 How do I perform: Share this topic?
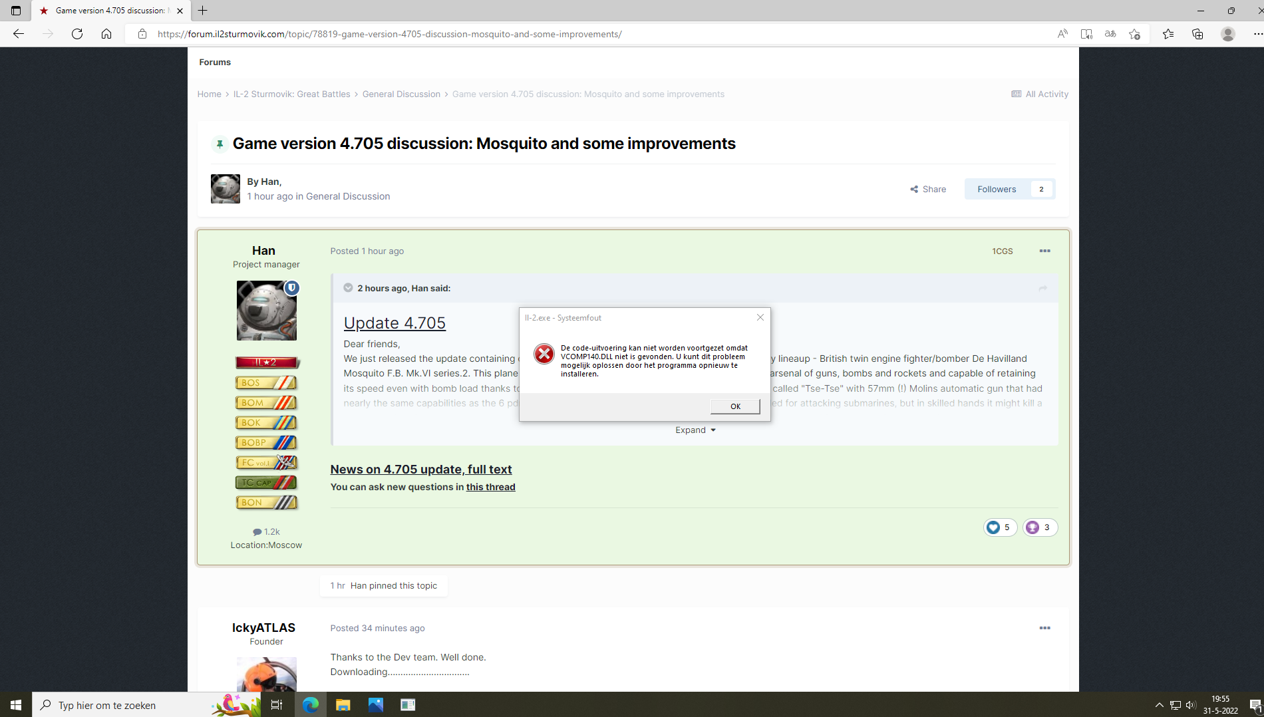[928, 189]
